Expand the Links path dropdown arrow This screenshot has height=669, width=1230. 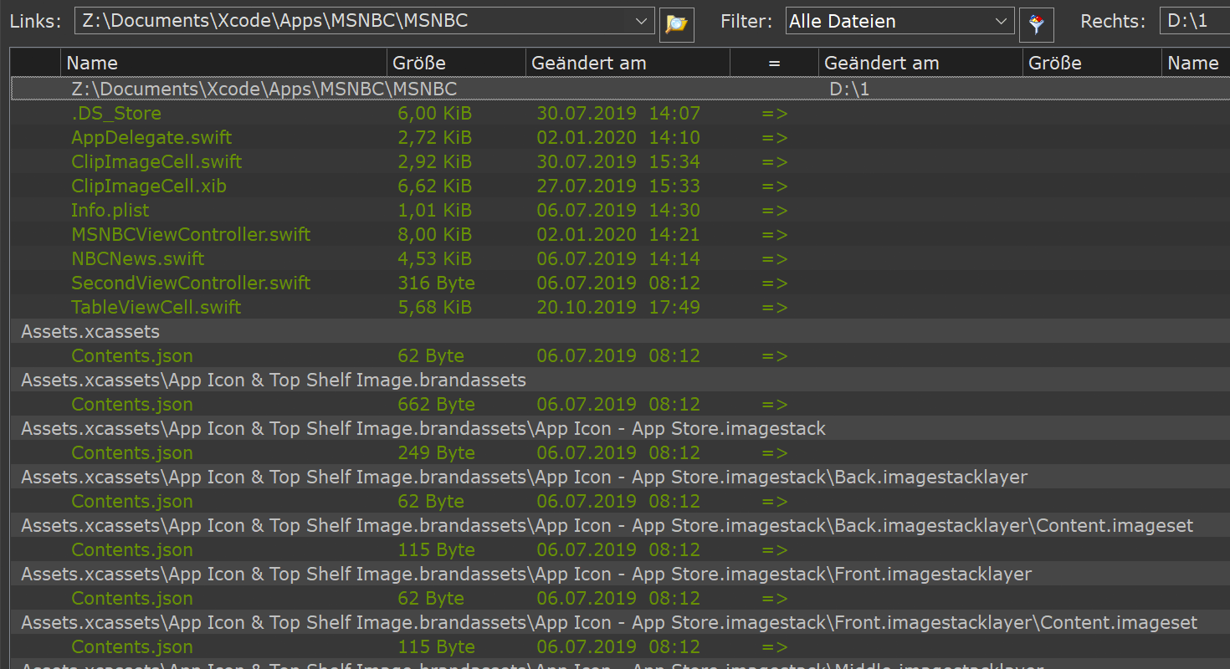(642, 21)
